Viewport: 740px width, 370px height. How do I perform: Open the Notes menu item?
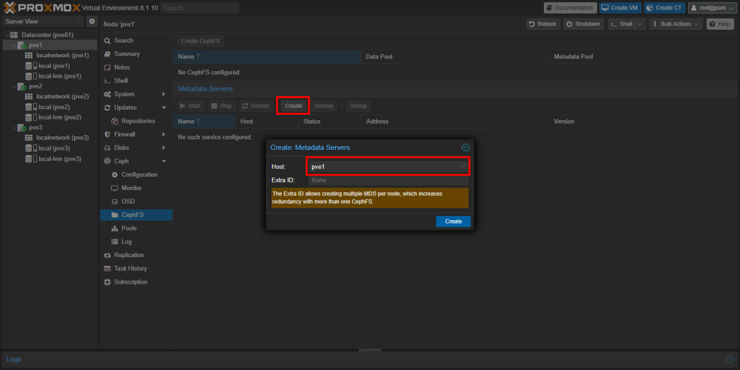tap(122, 67)
